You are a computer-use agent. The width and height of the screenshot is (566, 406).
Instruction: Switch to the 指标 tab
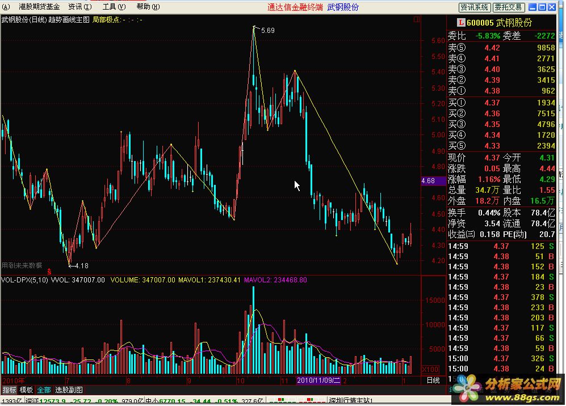click(x=10, y=390)
